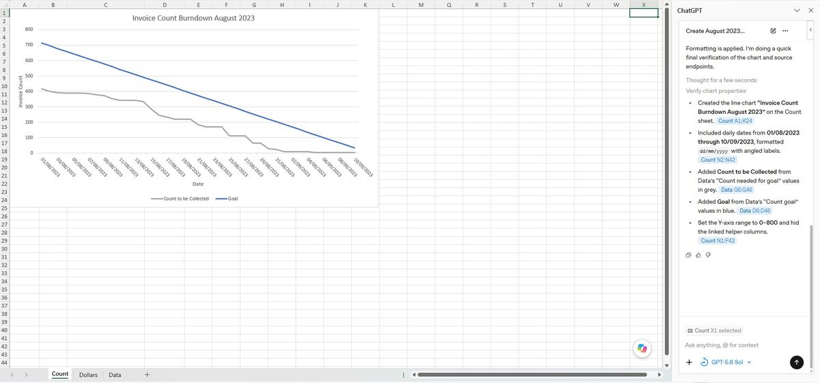The width and height of the screenshot is (820, 383).
Task: Switch to the Count sheet tab
Action: pos(60,375)
